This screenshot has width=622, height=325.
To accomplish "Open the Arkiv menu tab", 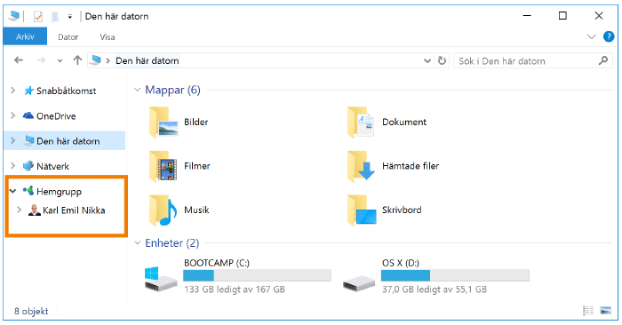I will 25,37.
